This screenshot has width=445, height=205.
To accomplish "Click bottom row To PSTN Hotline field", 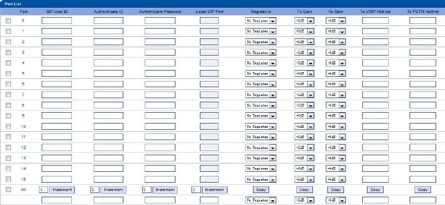I will coord(423,200).
